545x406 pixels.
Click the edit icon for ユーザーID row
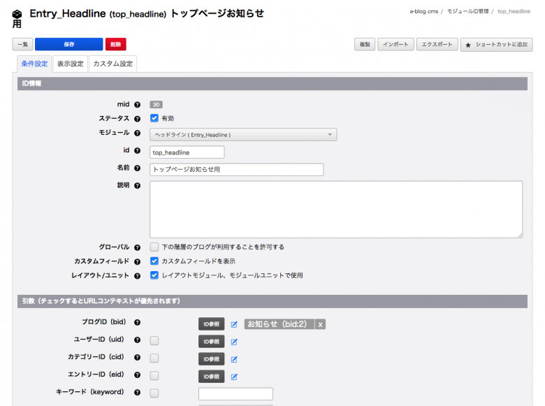(234, 342)
